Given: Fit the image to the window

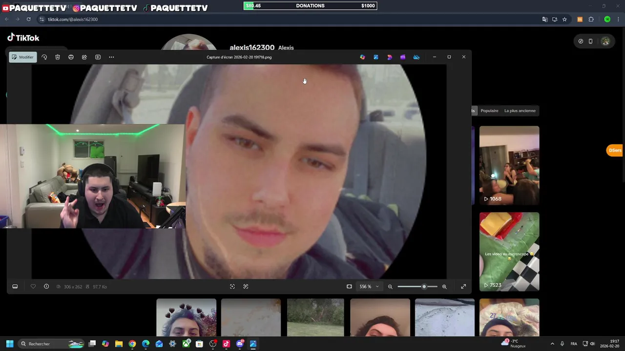Looking at the screenshot, I should (349, 287).
